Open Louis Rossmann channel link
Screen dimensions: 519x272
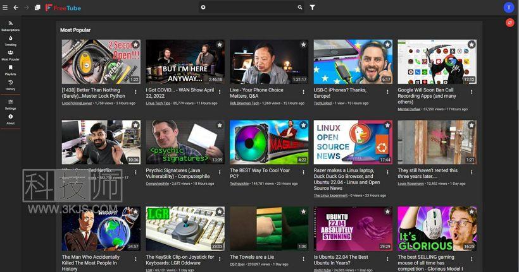point(411,184)
